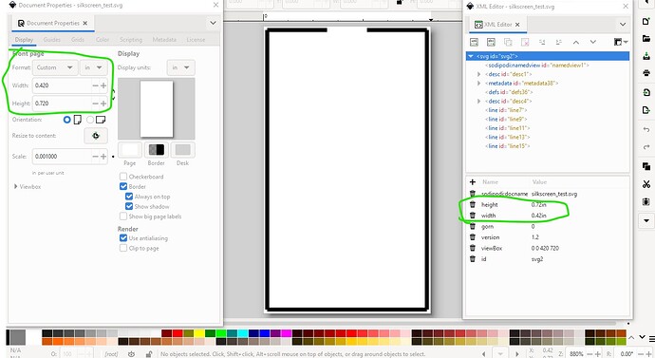Toggle the Always on top checkbox

click(129, 197)
